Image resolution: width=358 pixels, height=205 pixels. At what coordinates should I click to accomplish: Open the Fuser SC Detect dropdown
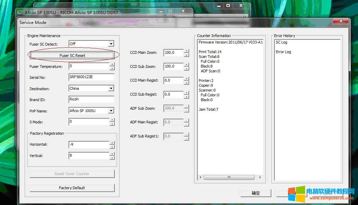(111, 44)
